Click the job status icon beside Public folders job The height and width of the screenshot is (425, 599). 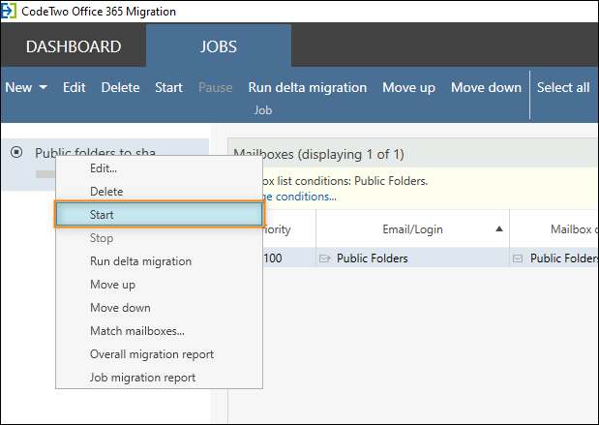tap(16, 152)
